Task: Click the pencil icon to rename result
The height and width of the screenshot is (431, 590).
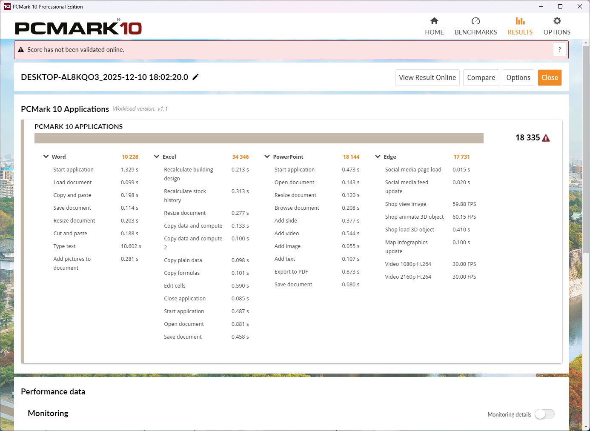Action: click(196, 77)
